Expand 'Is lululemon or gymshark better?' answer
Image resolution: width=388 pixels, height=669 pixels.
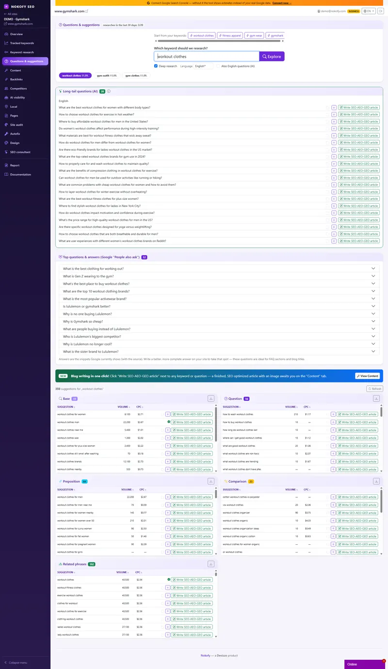219,306
